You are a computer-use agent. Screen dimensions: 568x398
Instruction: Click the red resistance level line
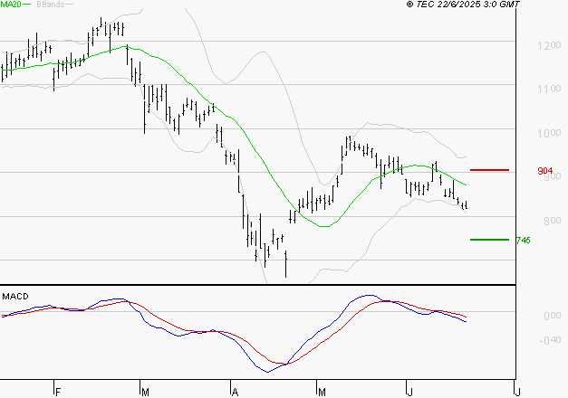tap(489, 170)
